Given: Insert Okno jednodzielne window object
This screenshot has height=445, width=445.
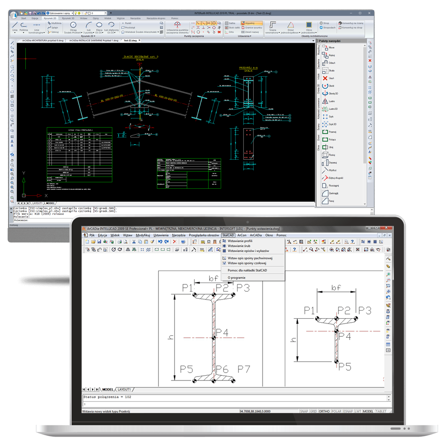Looking at the screenshot, I should pos(309,28).
